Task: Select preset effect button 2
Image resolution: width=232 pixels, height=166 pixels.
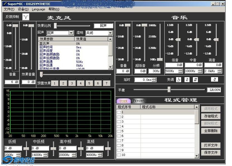Action: pyautogui.click(x=63, y=83)
